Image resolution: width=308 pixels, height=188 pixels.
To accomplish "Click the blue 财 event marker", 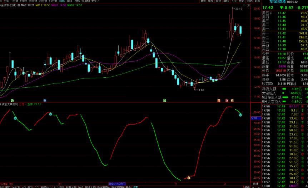I will point(45,100).
